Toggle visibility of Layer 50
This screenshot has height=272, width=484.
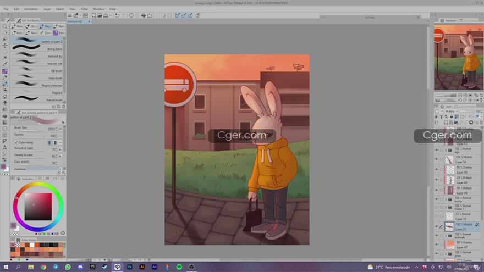(x=437, y=170)
